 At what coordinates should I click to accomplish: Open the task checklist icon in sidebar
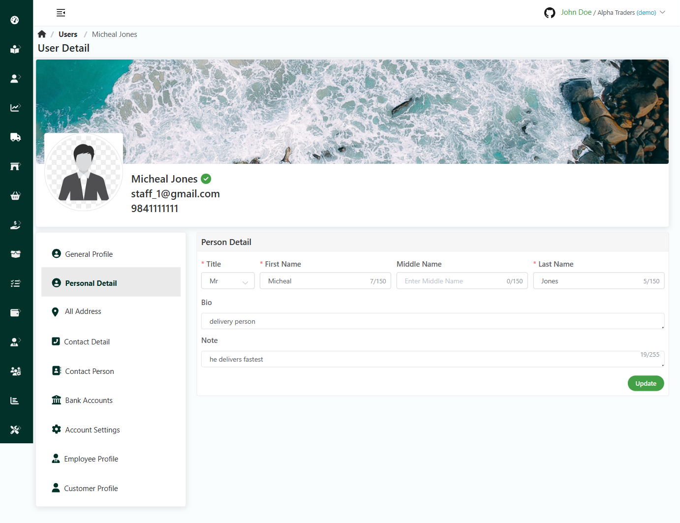[15, 283]
